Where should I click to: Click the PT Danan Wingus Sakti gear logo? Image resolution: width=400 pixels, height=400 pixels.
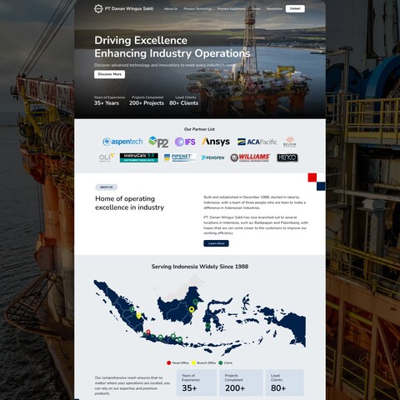click(x=98, y=8)
